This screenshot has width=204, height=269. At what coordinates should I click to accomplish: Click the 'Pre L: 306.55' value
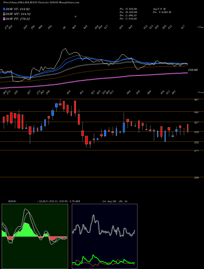coord(128,15)
